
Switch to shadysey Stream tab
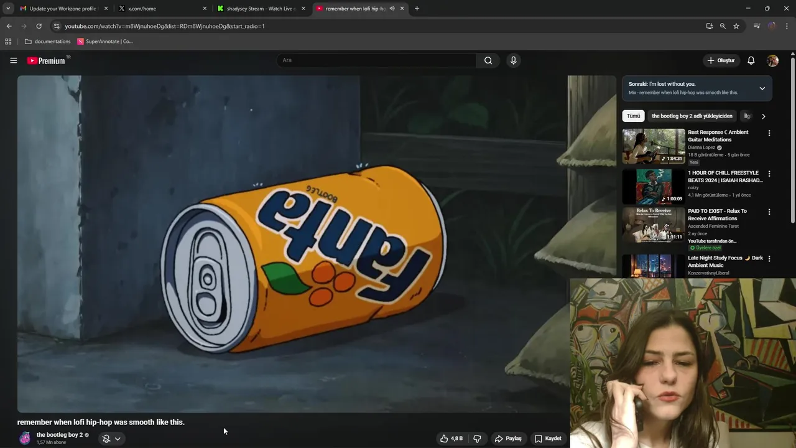[x=261, y=9]
